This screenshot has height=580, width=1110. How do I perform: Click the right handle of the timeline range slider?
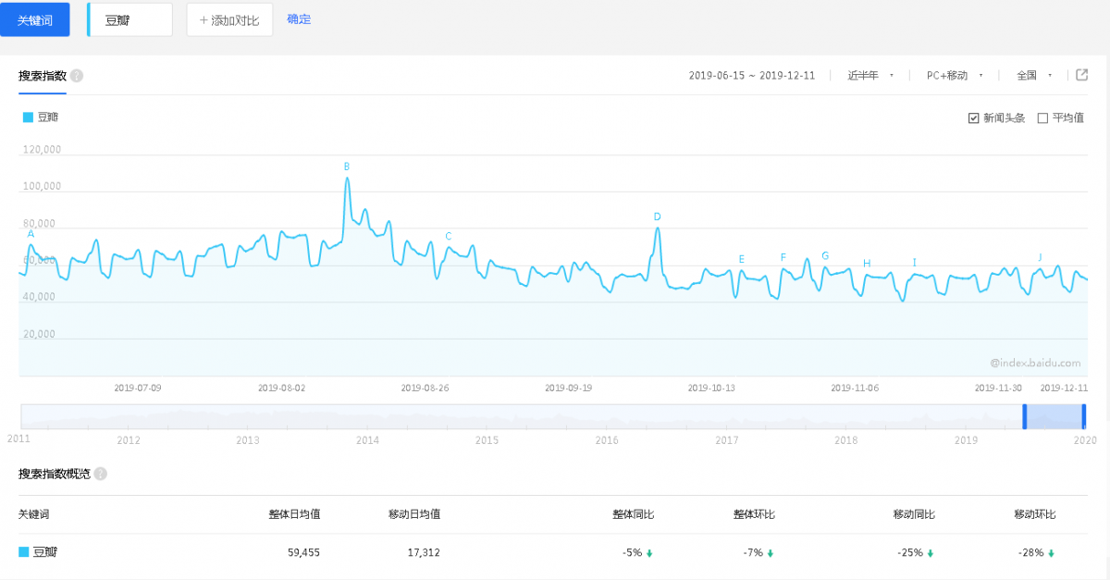(x=1084, y=416)
